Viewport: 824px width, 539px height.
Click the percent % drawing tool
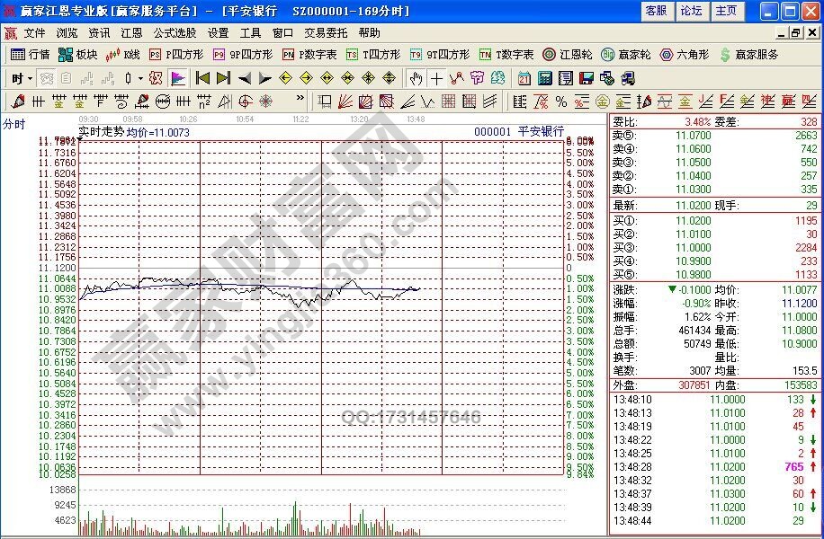560,101
